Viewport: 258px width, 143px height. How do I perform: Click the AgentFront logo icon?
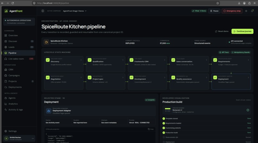point(6,11)
